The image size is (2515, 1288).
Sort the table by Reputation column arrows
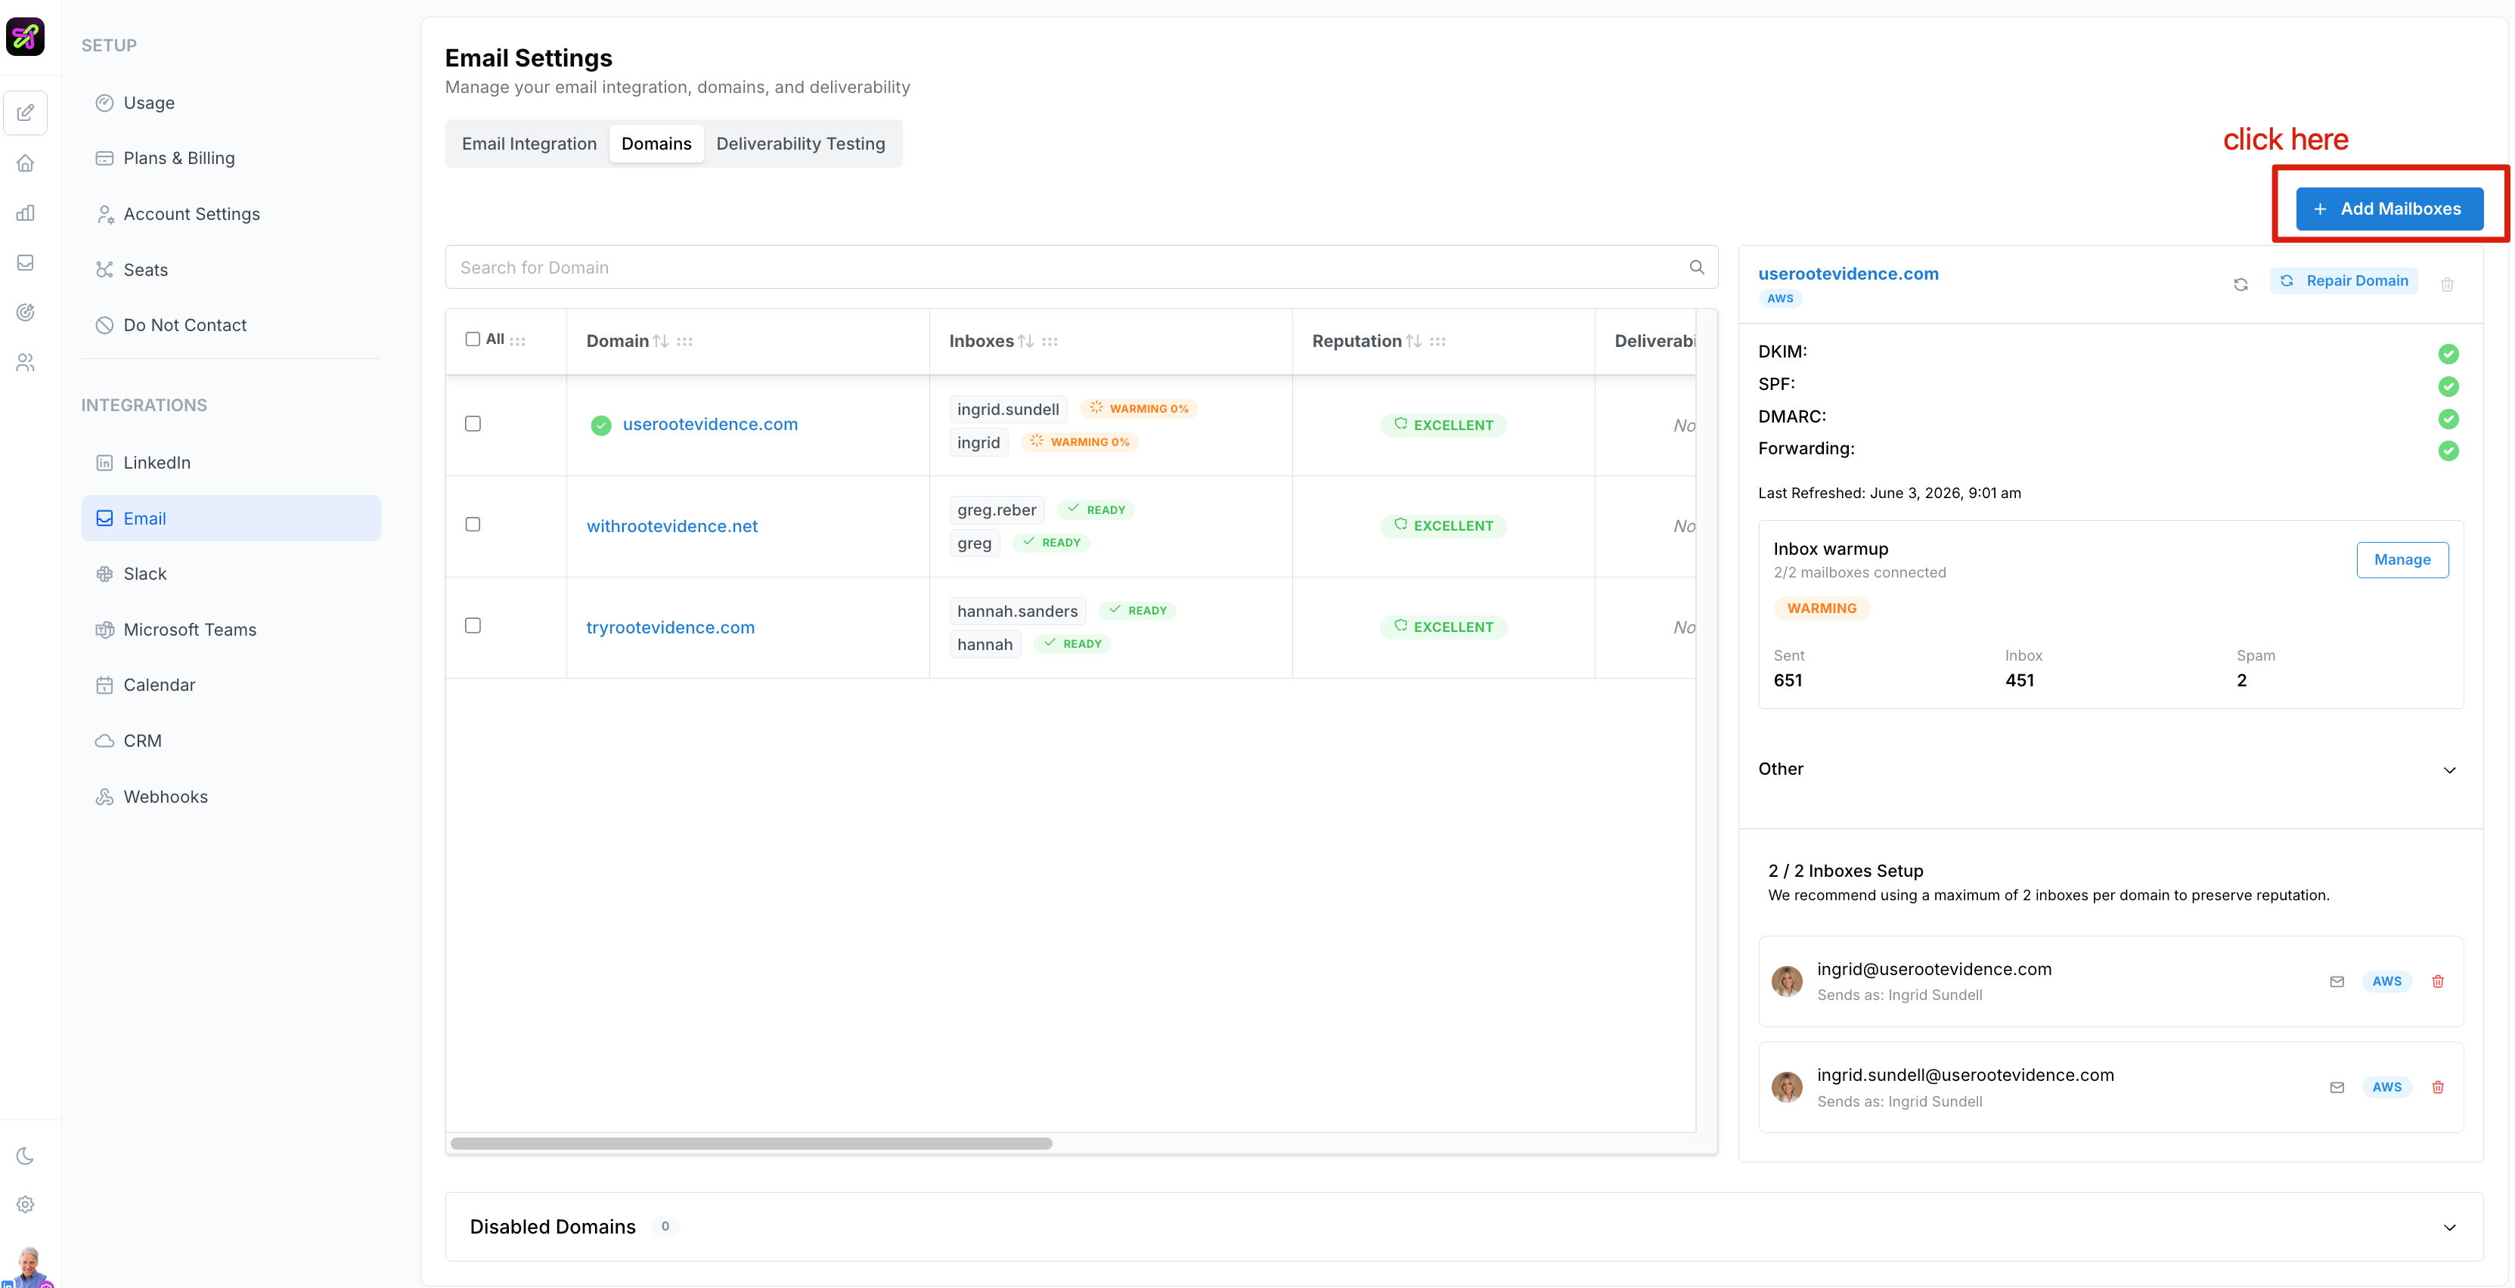(x=1413, y=341)
